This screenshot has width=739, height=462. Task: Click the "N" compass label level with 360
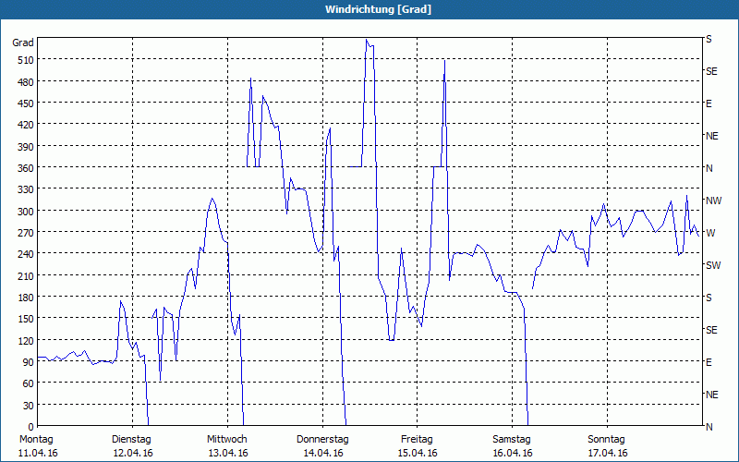709,168
